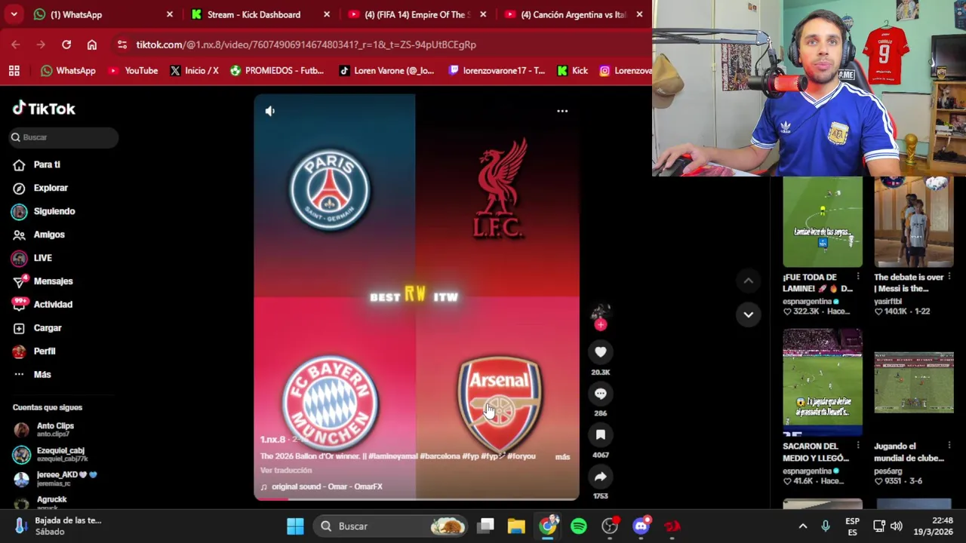Go to the browser home page
Screen dimensions: 966x543
tap(91, 44)
